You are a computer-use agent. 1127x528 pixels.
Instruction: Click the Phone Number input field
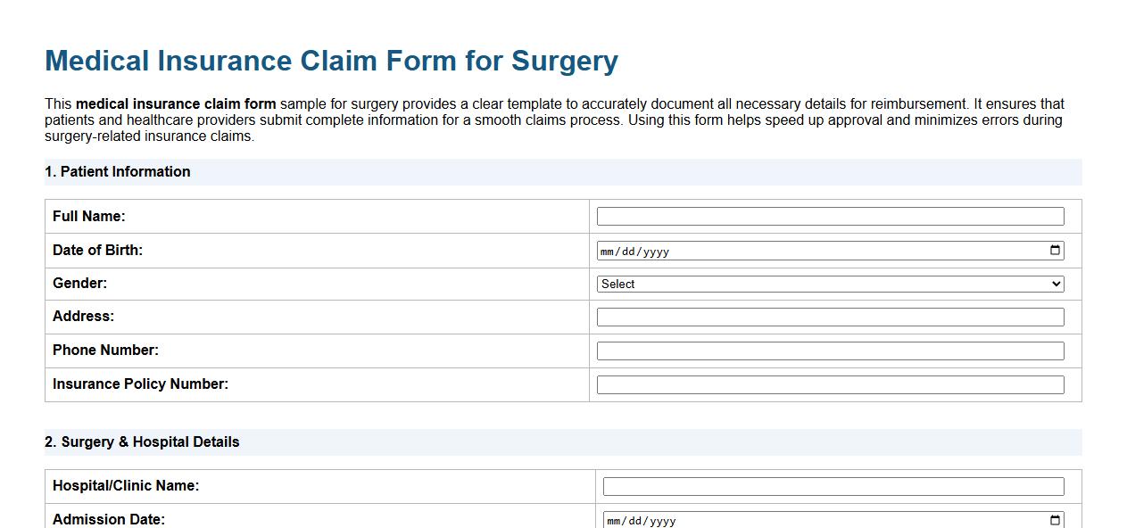[830, 351]
